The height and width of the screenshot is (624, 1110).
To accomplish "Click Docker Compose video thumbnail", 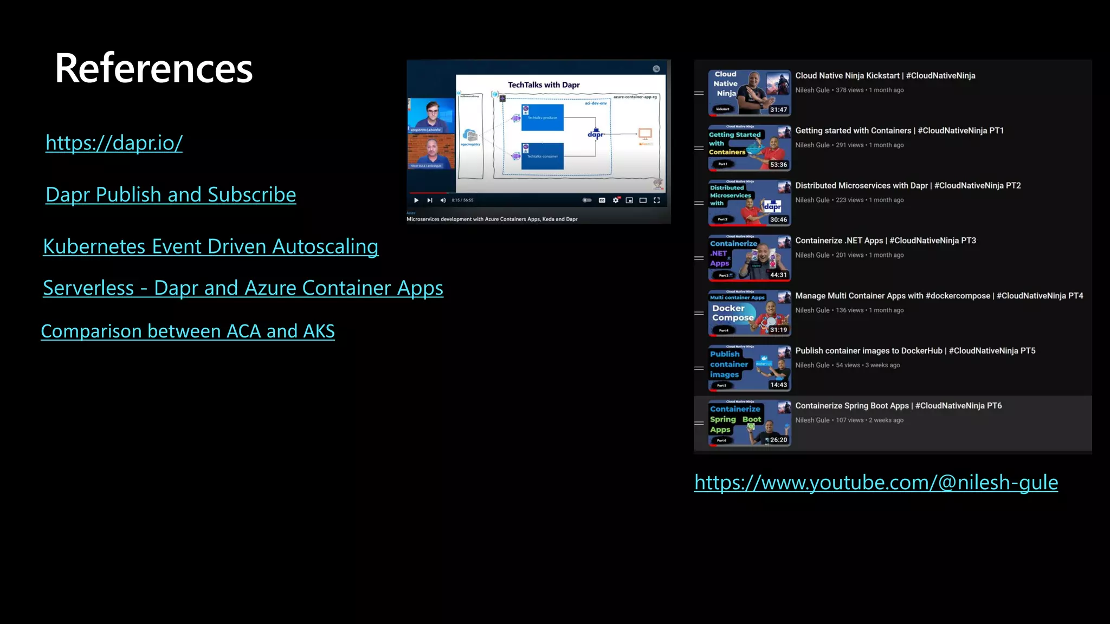I will (x=750, y=313).
